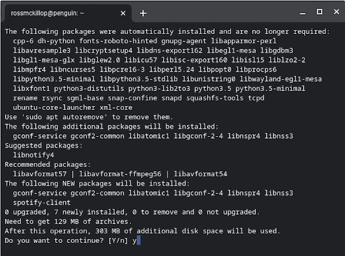This screenshot has width=345, height=256.
Task: Click the 'fonts-roboto-hinted' package name
Action: coord(118,41)
